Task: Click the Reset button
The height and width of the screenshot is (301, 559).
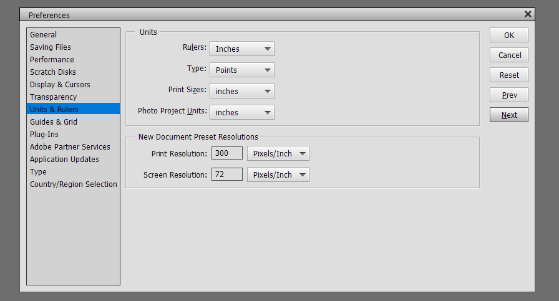Action: pyautogui.click(x=508, y=75)
